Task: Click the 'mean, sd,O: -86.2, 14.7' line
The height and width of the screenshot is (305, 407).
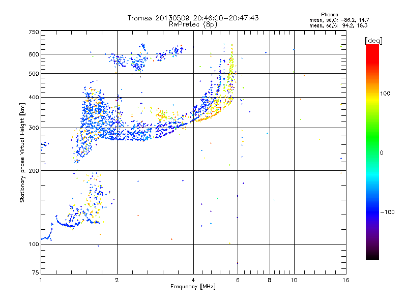Action: pos(339,20)
